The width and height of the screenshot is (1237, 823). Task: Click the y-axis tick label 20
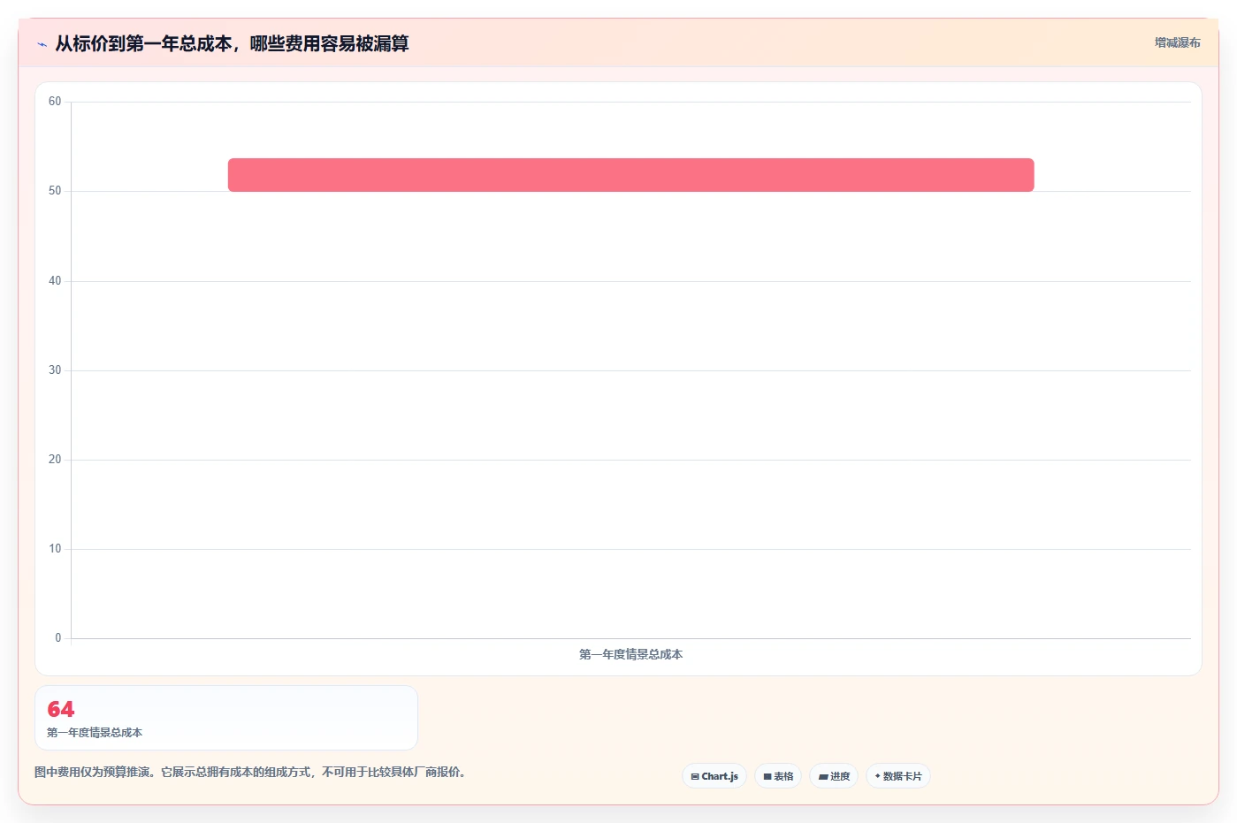tap(55, 460)
